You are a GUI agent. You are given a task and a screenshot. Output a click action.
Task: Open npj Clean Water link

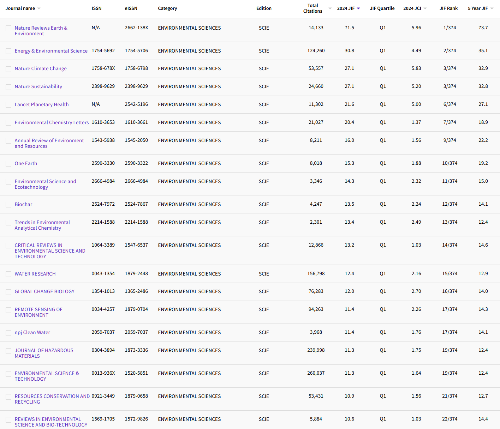click(32, 332)
